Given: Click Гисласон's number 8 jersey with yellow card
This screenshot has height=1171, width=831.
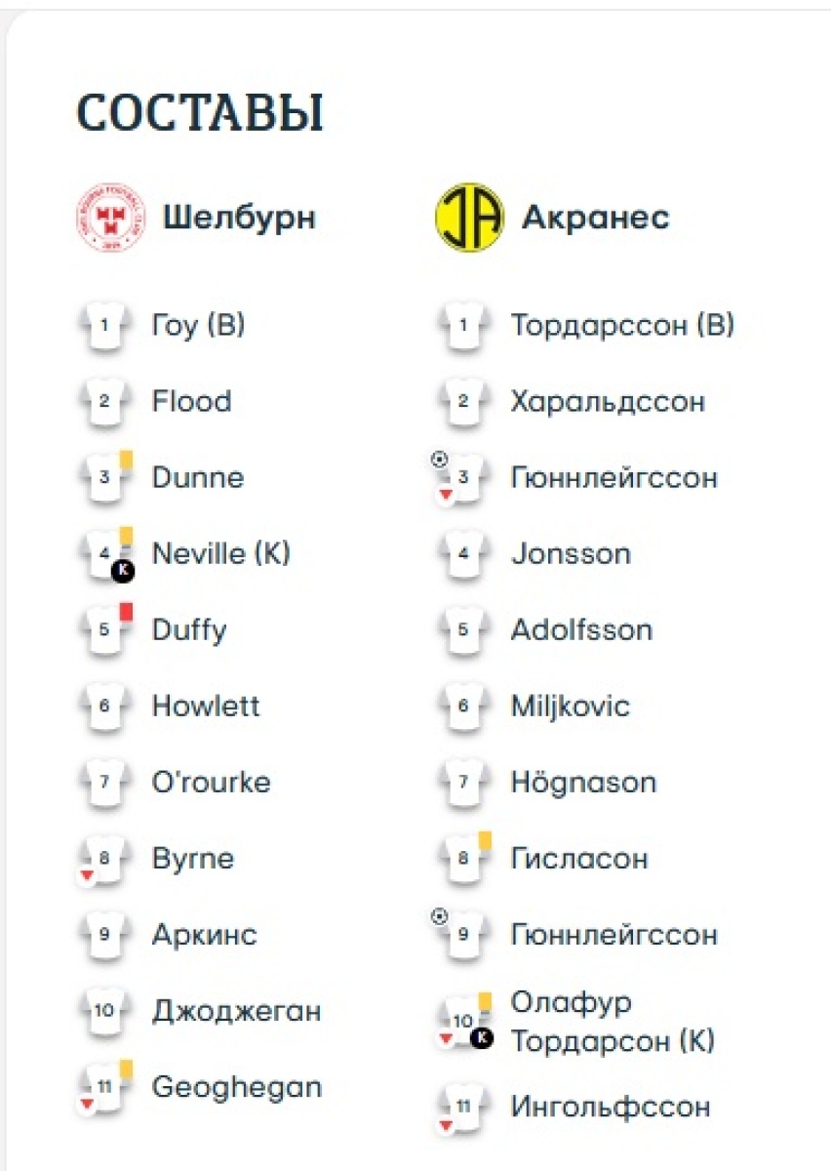Looking at the screenshot, I should (x=464, y=860).
